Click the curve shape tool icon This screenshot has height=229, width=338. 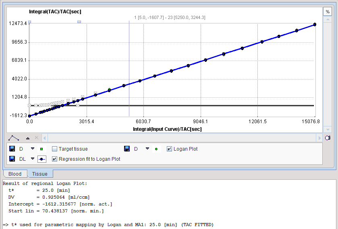(x=14, y=138)
